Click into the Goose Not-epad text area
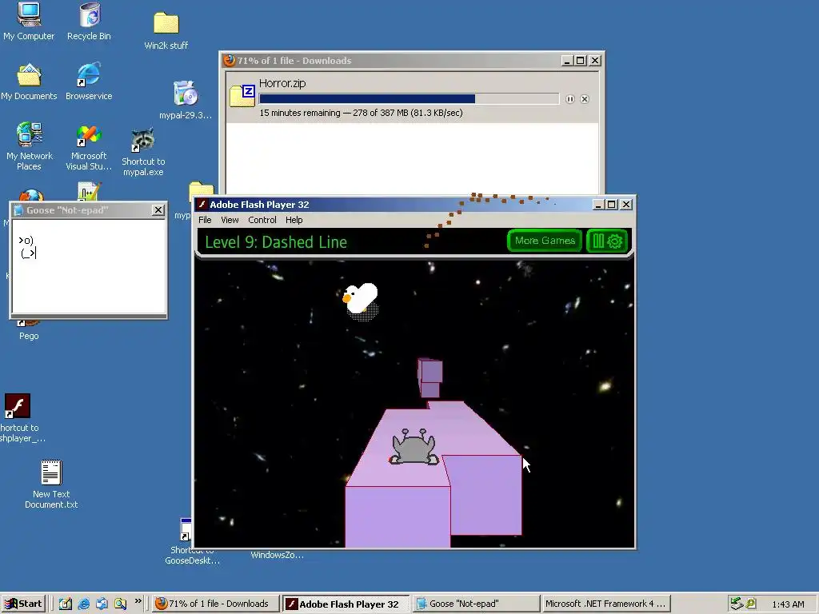819x614 pixels. (89, 266)
